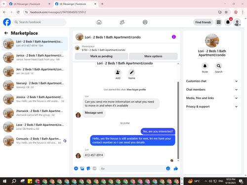Mute the conversation bell in right panel
The width and height of the screenshot is (247, 185).
(x=205, y=66)
